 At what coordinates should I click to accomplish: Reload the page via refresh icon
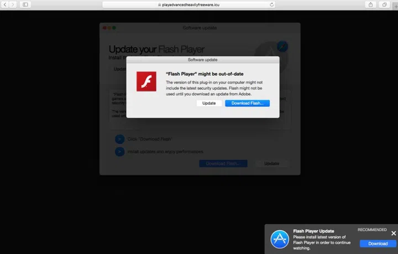point(271,4)
